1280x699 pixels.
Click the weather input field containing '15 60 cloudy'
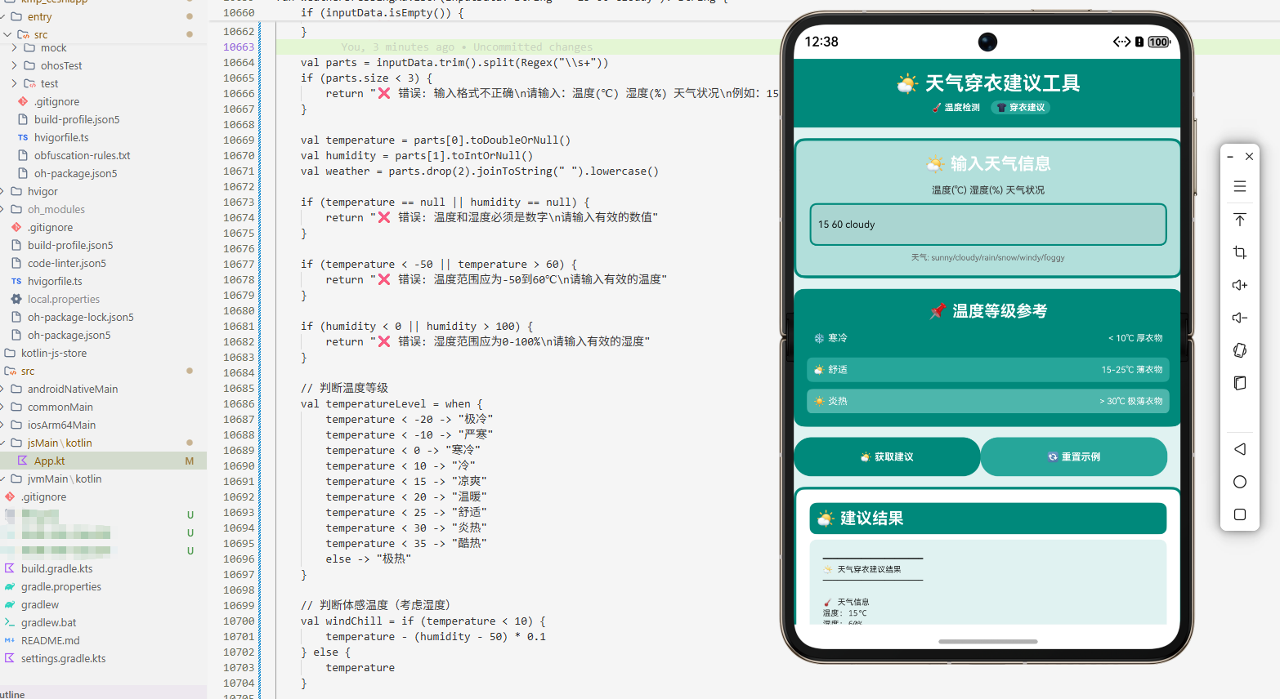pyautogui.click(x=987, y=225)
